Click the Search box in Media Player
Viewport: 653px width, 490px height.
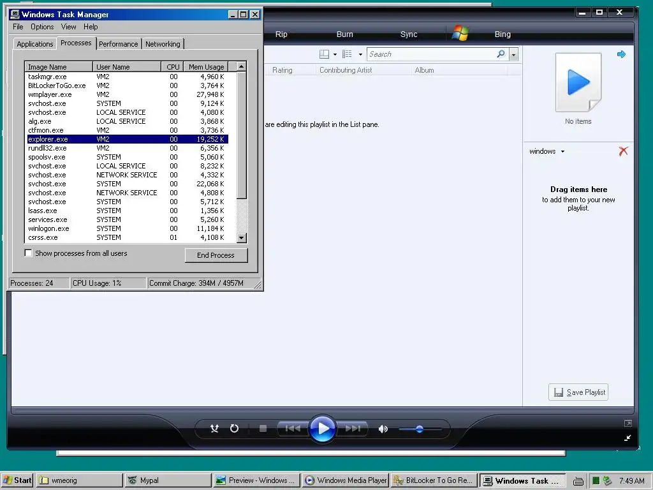(432, 54)
